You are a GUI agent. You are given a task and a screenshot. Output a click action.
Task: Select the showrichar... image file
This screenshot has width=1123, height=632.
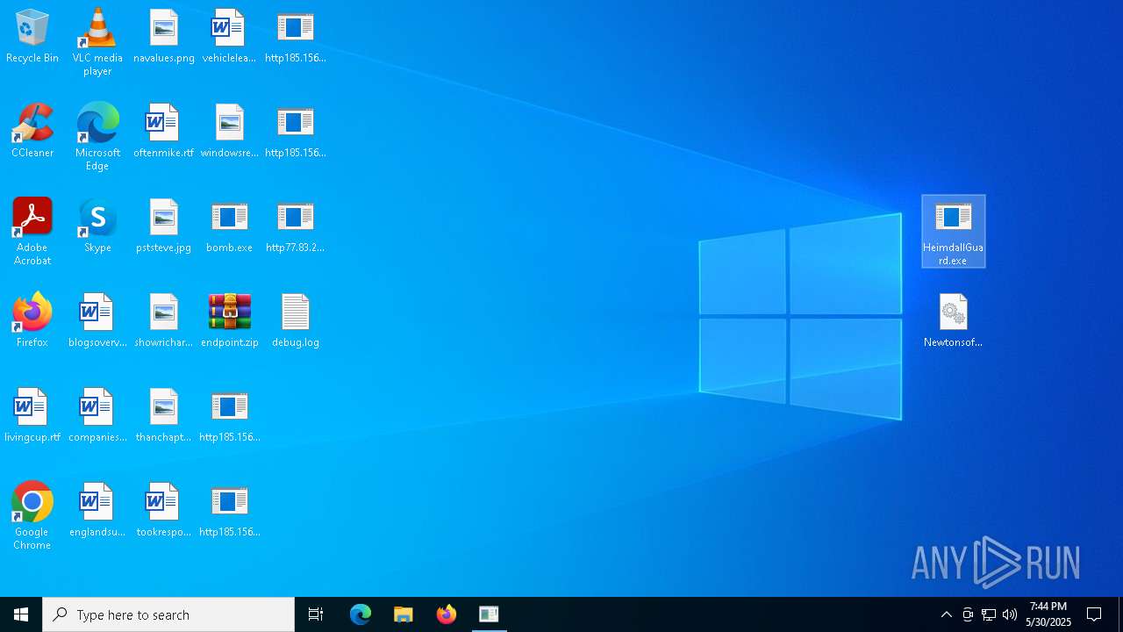click(164, 321)
